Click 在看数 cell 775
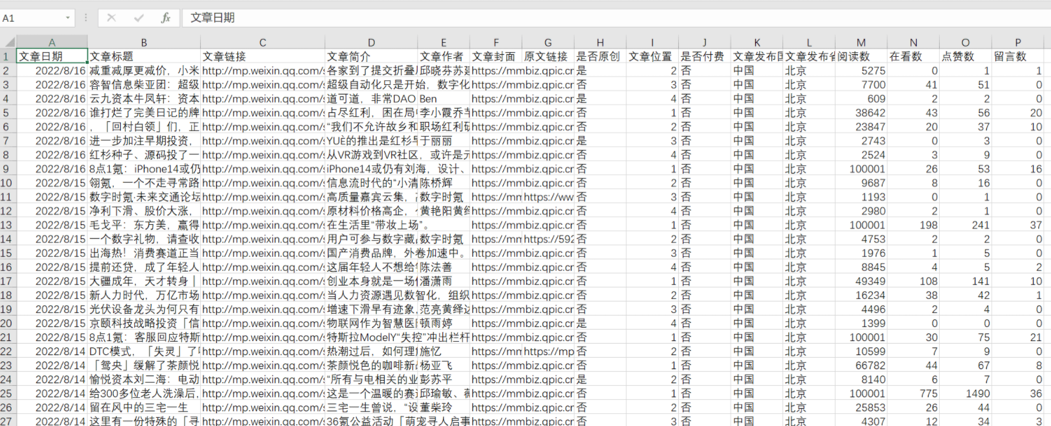Screen dimensions: 1051x426 click(914, 393)
